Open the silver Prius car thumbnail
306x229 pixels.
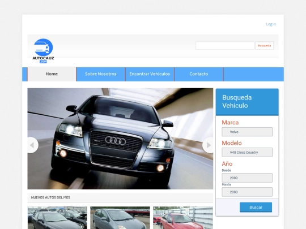pos(120,218)
